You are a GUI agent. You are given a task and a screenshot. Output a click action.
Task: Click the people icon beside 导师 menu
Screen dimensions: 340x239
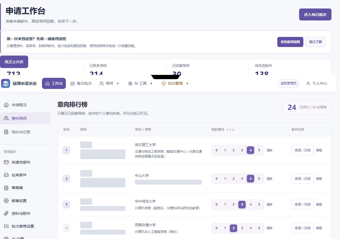click(101, 83)
